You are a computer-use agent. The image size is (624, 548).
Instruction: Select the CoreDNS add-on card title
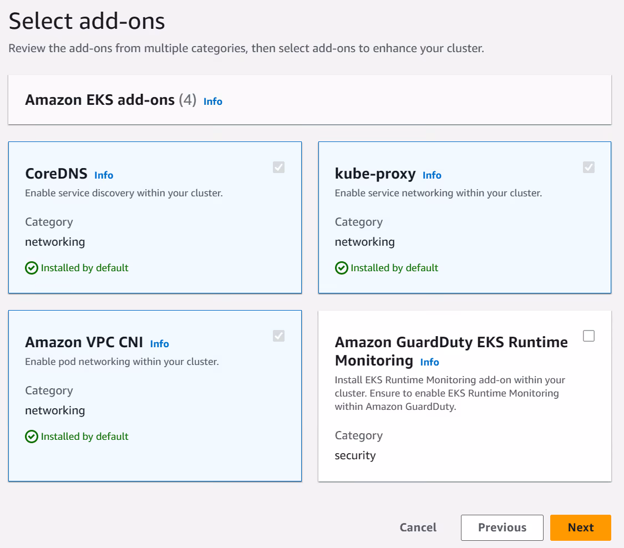(x=56, y=174)
